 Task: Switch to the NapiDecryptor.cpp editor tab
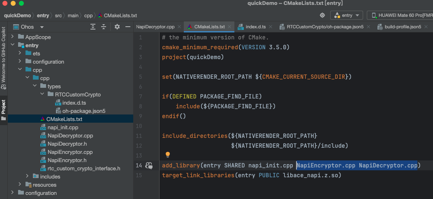click(155, 27)
